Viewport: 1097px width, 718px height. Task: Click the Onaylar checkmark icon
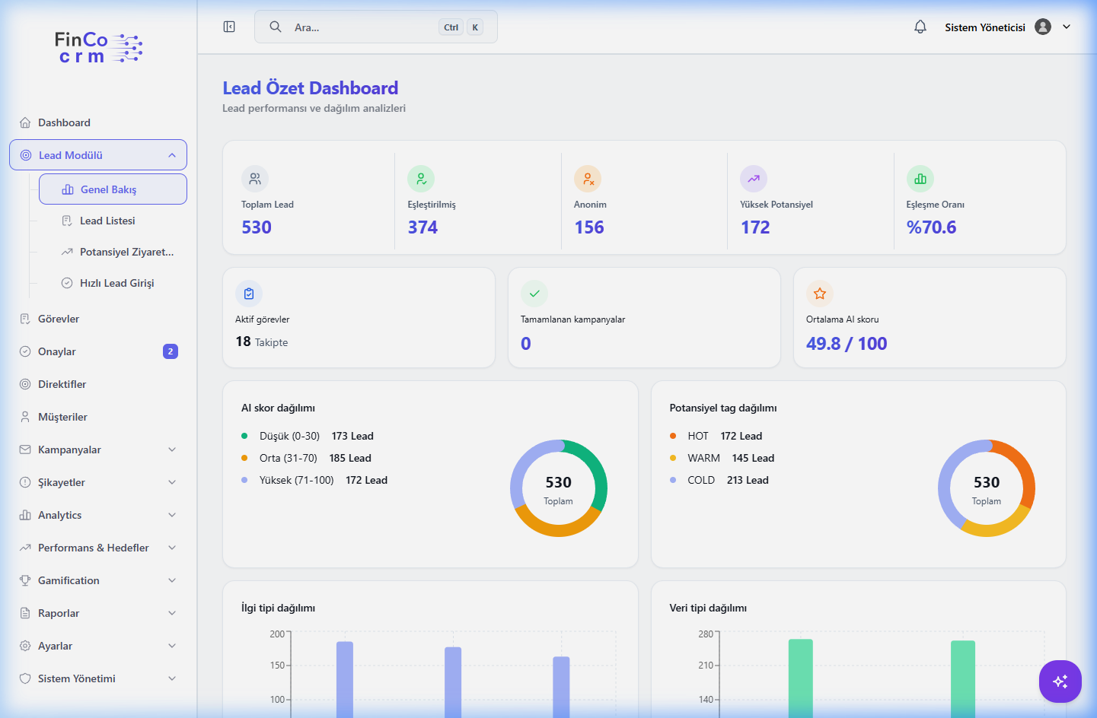coord(25,351)
